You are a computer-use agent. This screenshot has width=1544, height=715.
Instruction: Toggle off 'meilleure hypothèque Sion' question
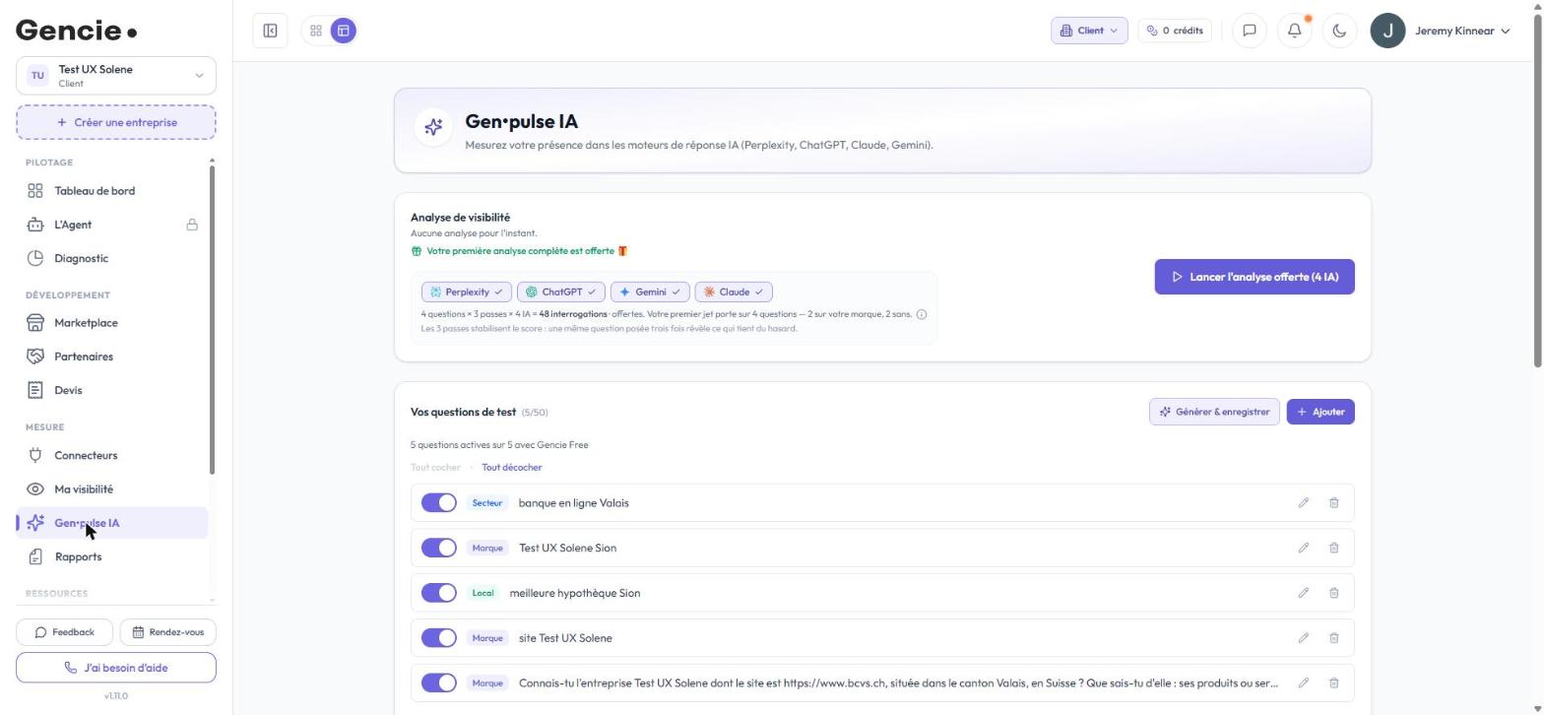pos(439,593)
